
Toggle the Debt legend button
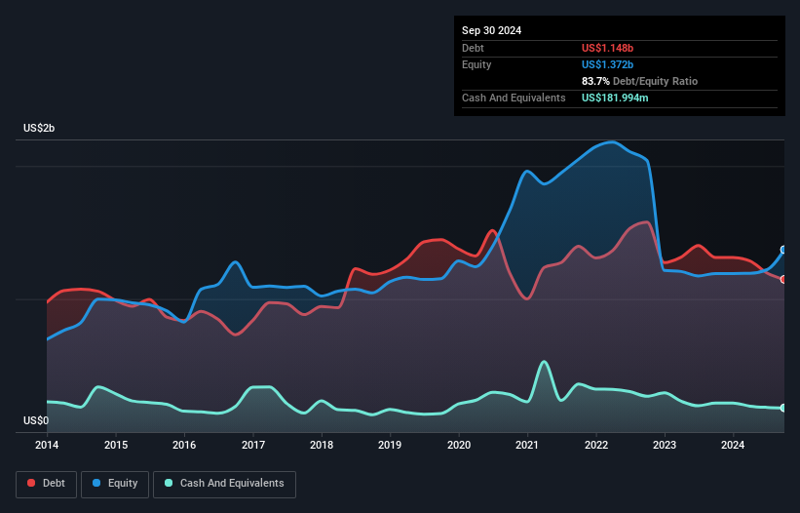coord(47,484)
